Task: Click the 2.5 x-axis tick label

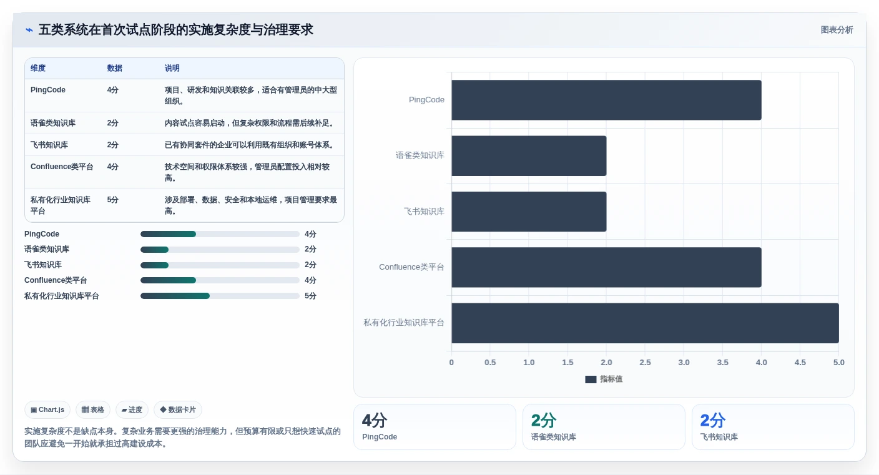Action: click(645, 363)
